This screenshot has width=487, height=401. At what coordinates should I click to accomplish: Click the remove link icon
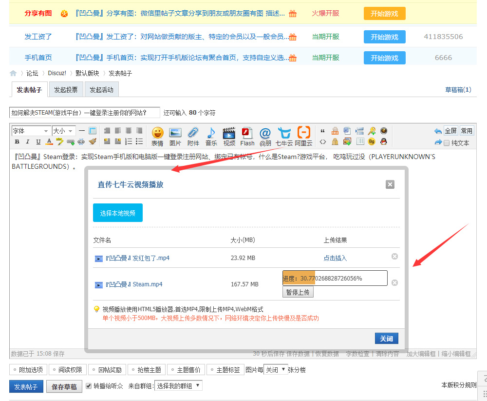tap(81, 142)
